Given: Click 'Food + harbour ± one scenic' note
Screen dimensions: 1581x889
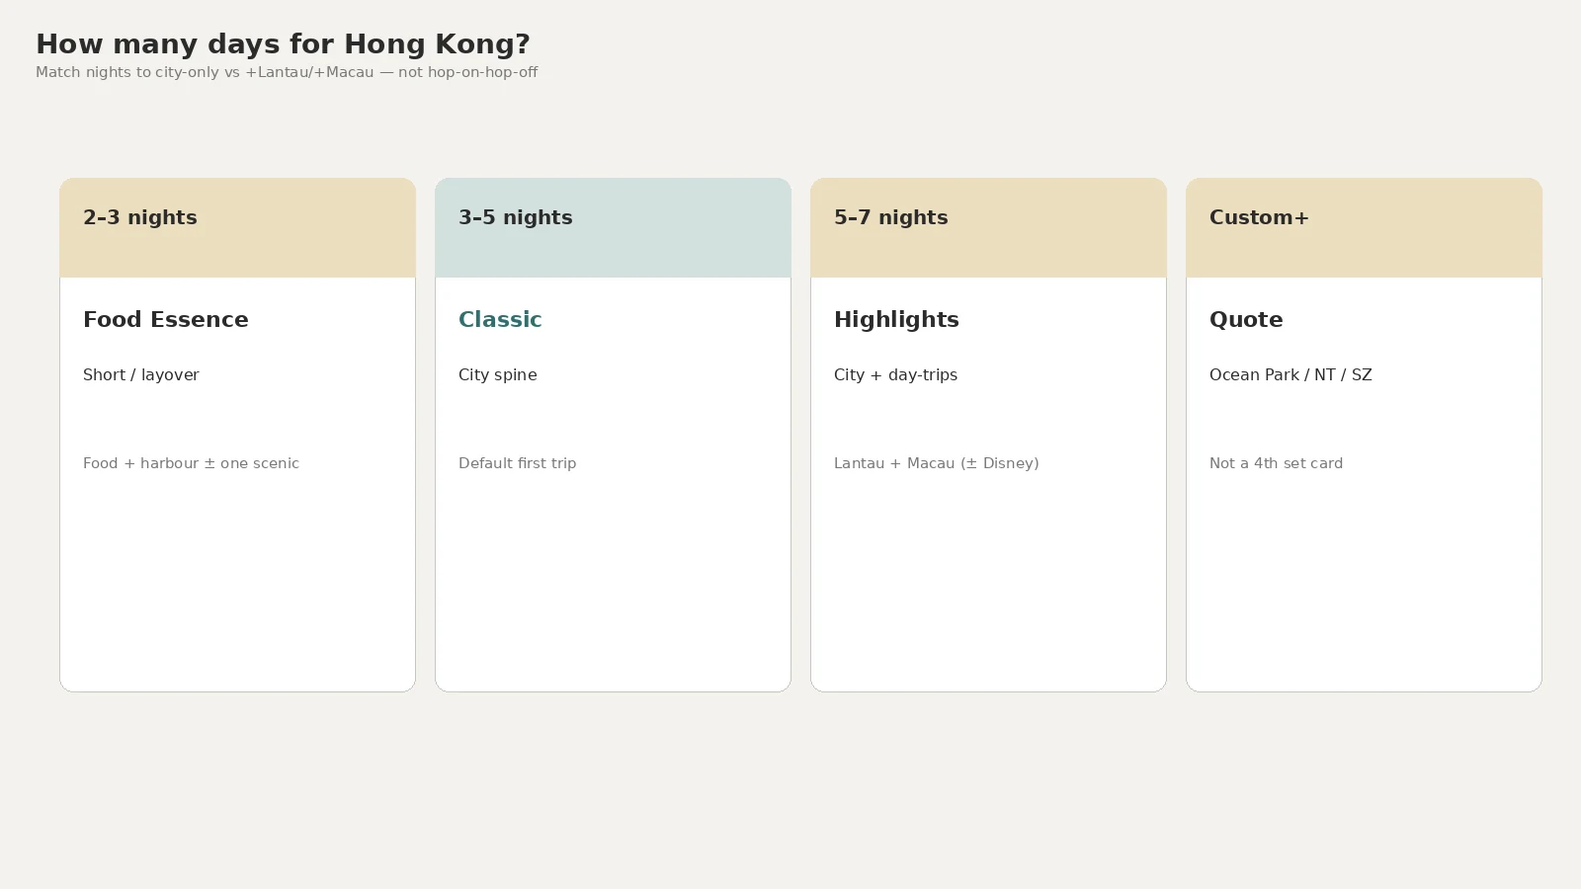Looking at the screenshot, I should 191,463.
